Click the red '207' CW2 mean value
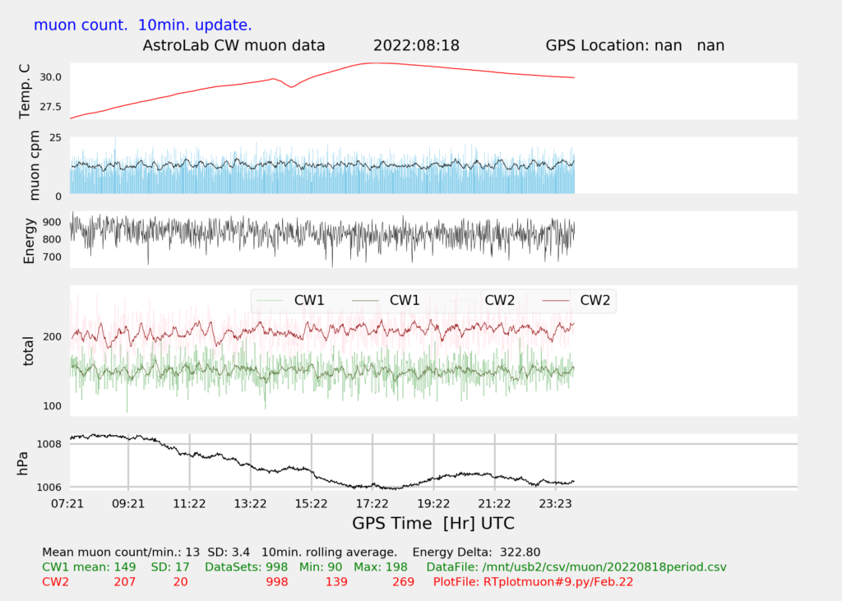 click(125, 582)
